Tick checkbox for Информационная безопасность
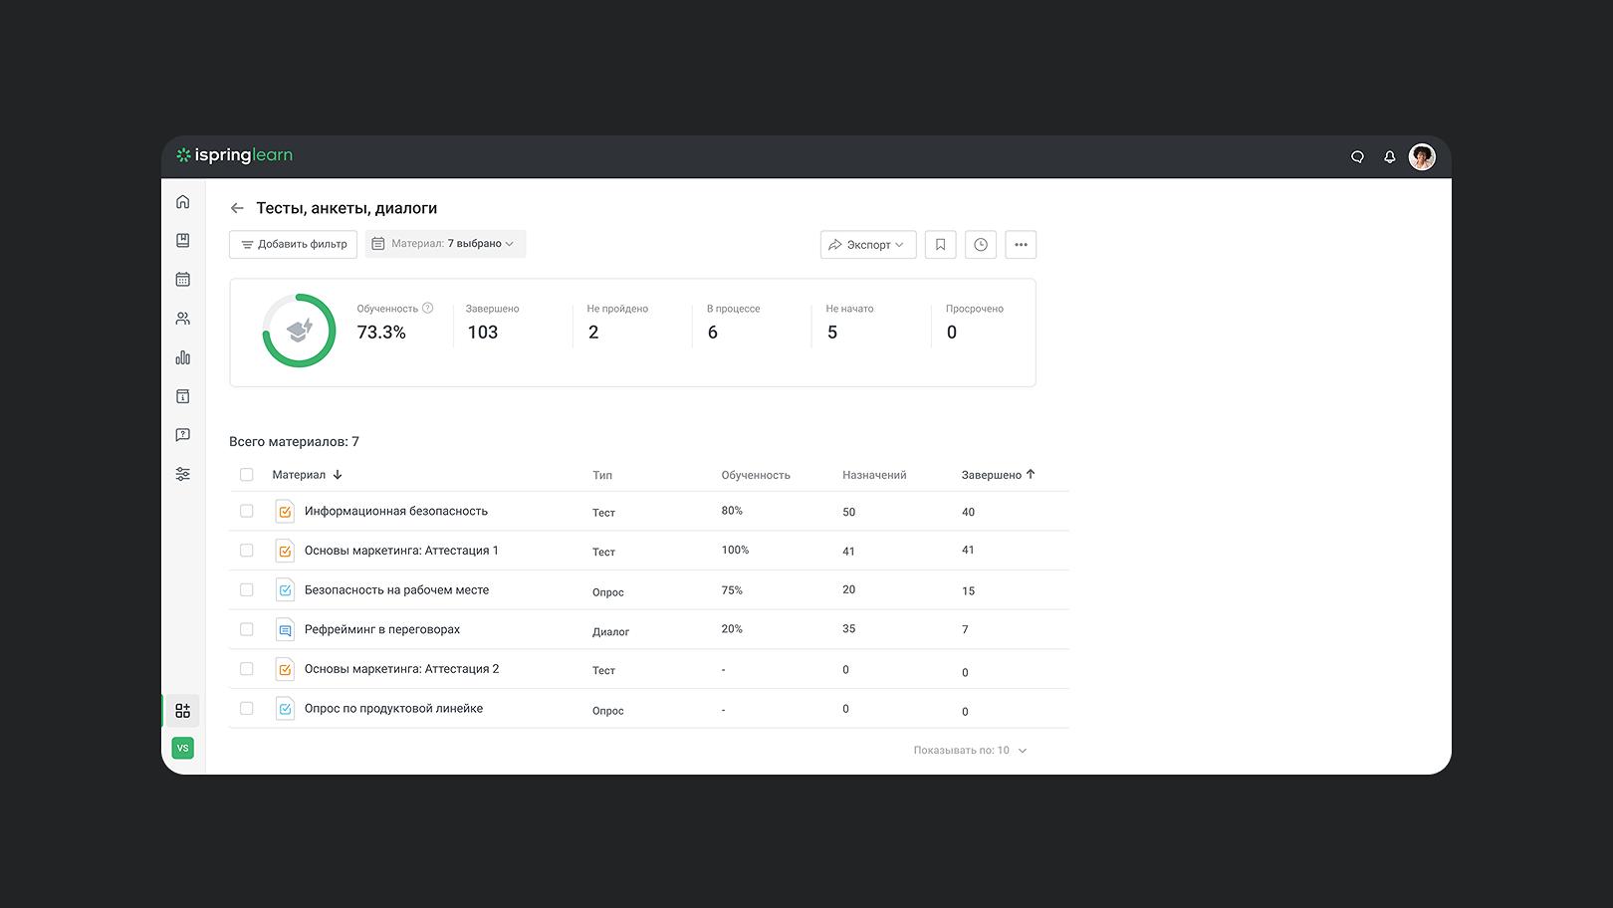 247,511
